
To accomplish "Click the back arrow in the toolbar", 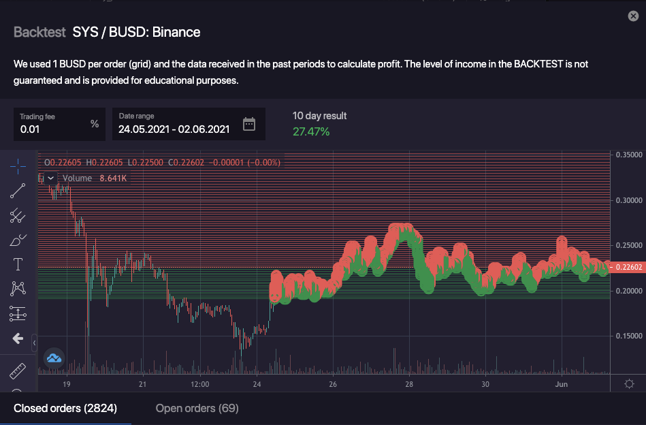I will [x=18, y=338].
